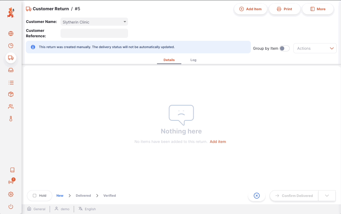This screenshot has width=341, height=214.
Task: Click the Print button
Action: 285,9
